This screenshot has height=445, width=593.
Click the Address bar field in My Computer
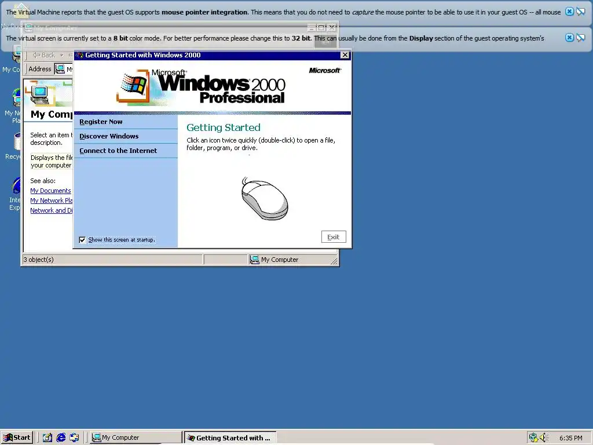(x=64, y=70)
